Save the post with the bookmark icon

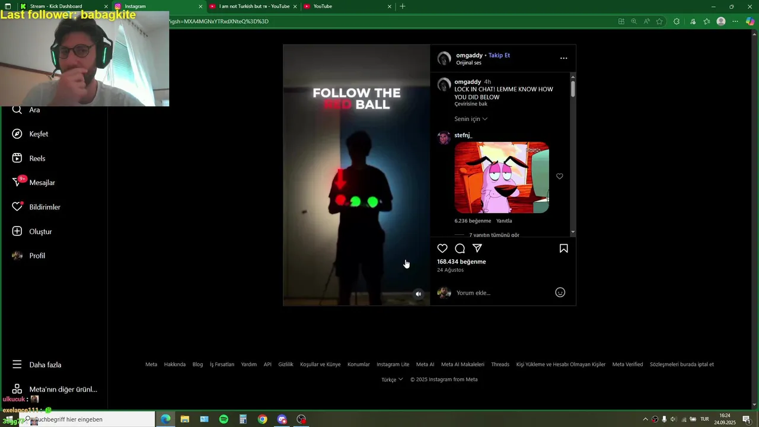pyautogui.click(x=564, y=248)
